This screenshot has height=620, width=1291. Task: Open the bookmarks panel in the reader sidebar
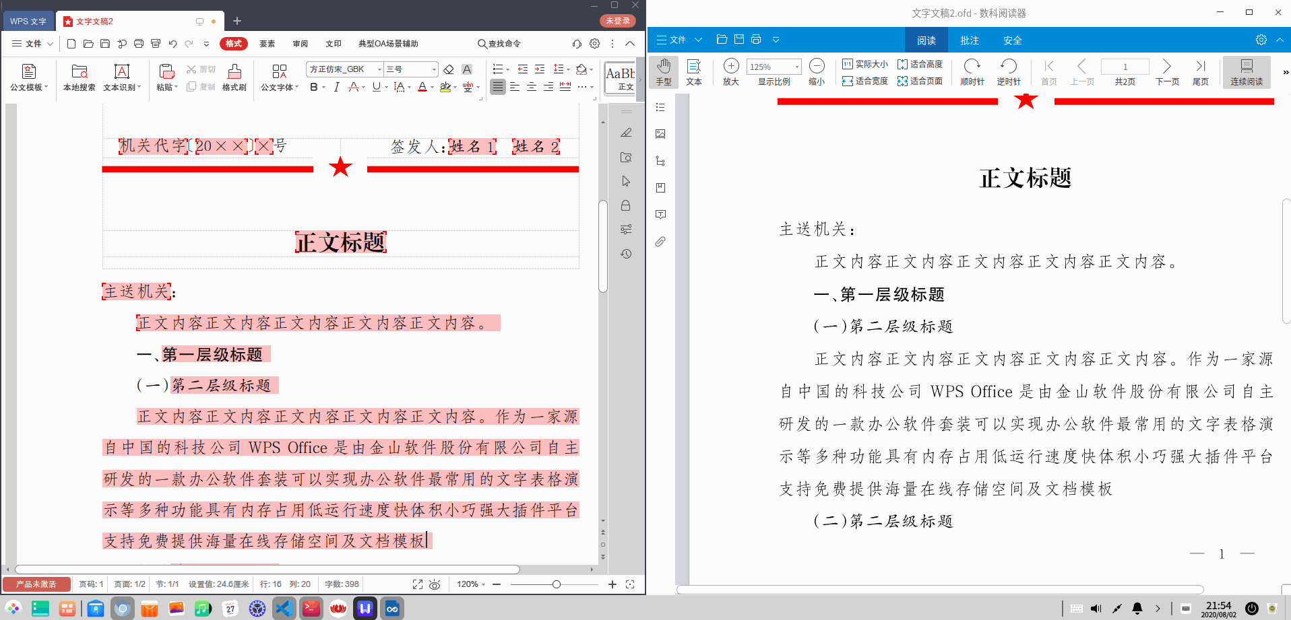(x=660, y=188)
